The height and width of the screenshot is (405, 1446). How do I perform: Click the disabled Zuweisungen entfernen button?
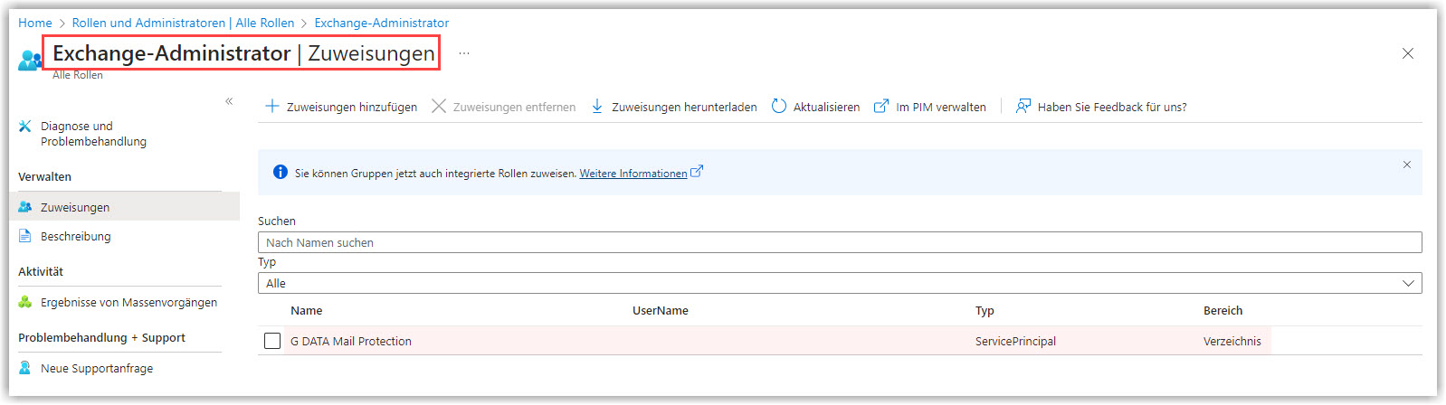pos(503,107)
